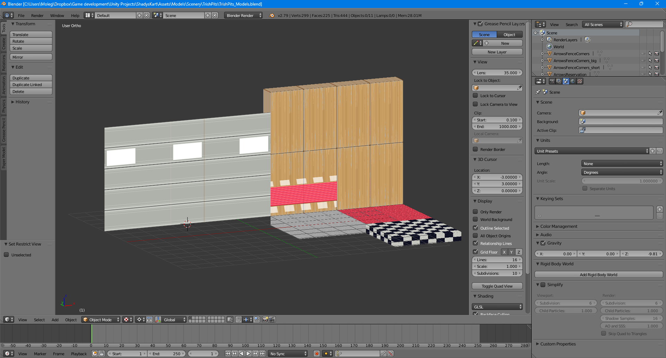Click the Add Rigid Body World button

pos(598,275)
